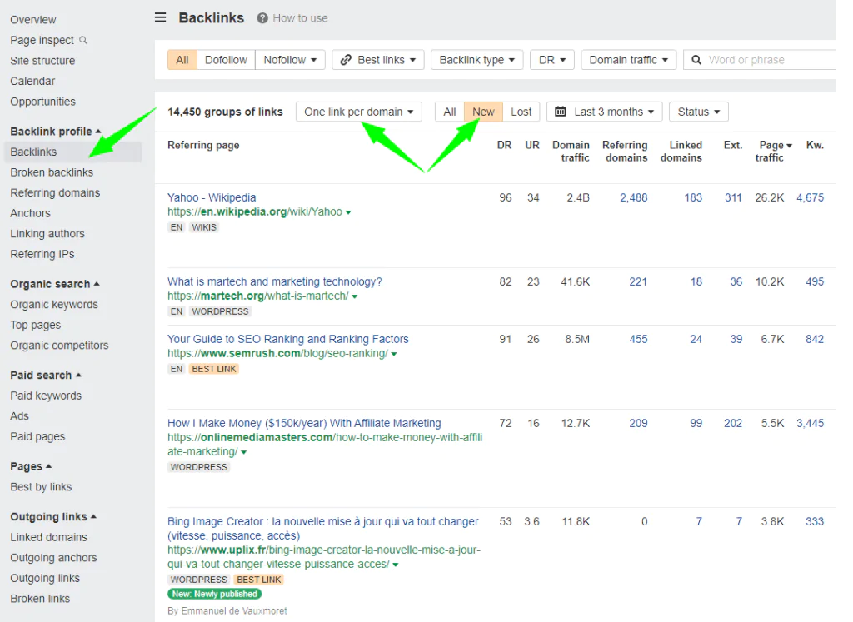
Task: Select the All follow-type filter
Action: pos(182,60)
